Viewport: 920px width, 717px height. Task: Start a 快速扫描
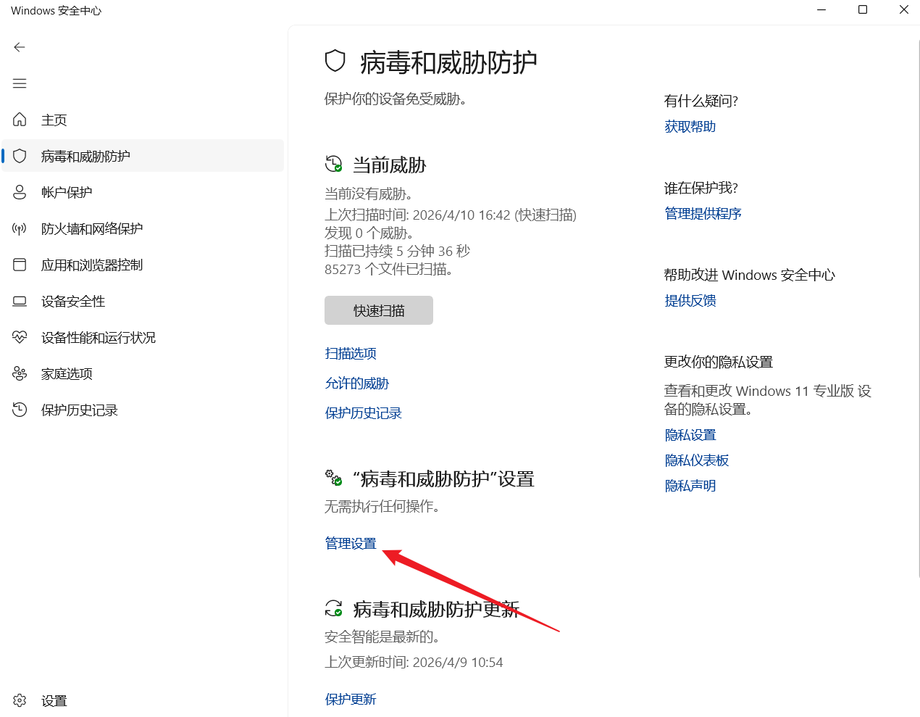[379, 310]
